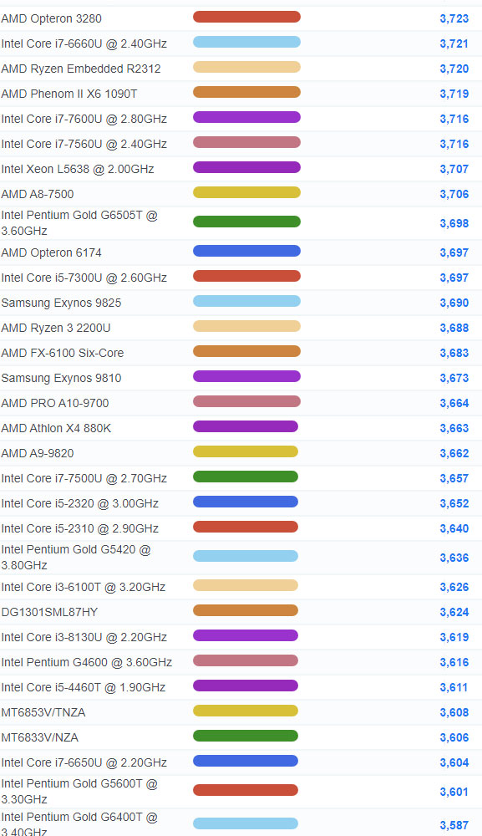
Task: Click MT6853V/TNZA chip name
Action: coord(43,712)
